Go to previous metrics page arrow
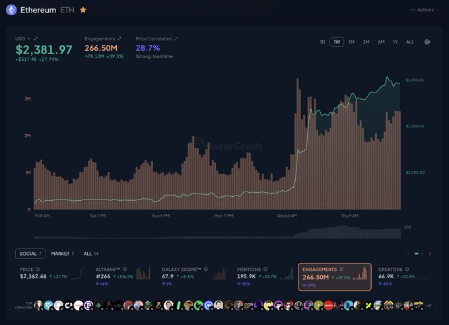This screenshot has height=325, width=449. (x=407, y=254)
